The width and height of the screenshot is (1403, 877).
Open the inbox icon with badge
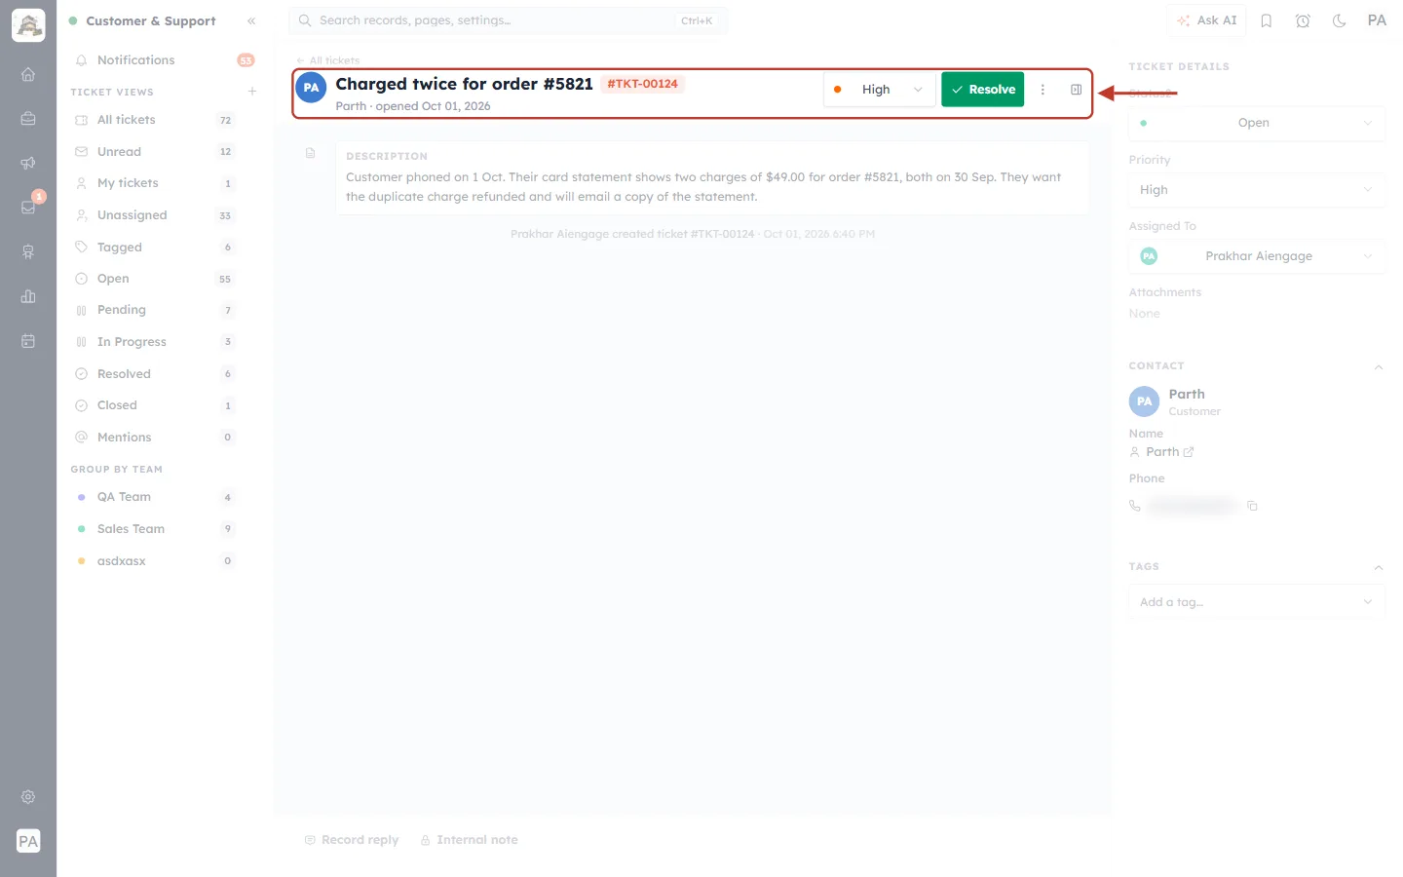tap(28, 208)
